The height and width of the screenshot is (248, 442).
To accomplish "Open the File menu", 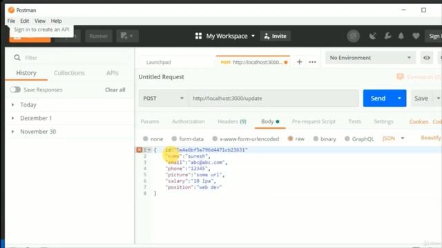I will pos(11,21).
